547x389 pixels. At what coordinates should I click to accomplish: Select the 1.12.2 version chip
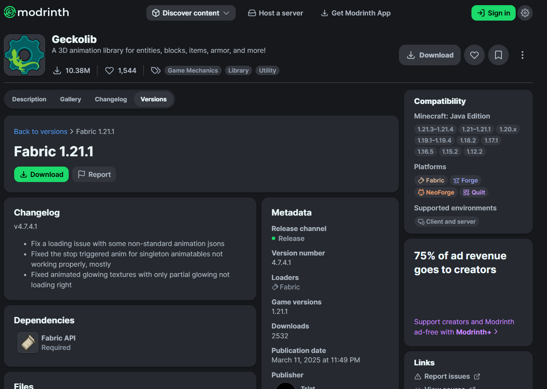474,152
